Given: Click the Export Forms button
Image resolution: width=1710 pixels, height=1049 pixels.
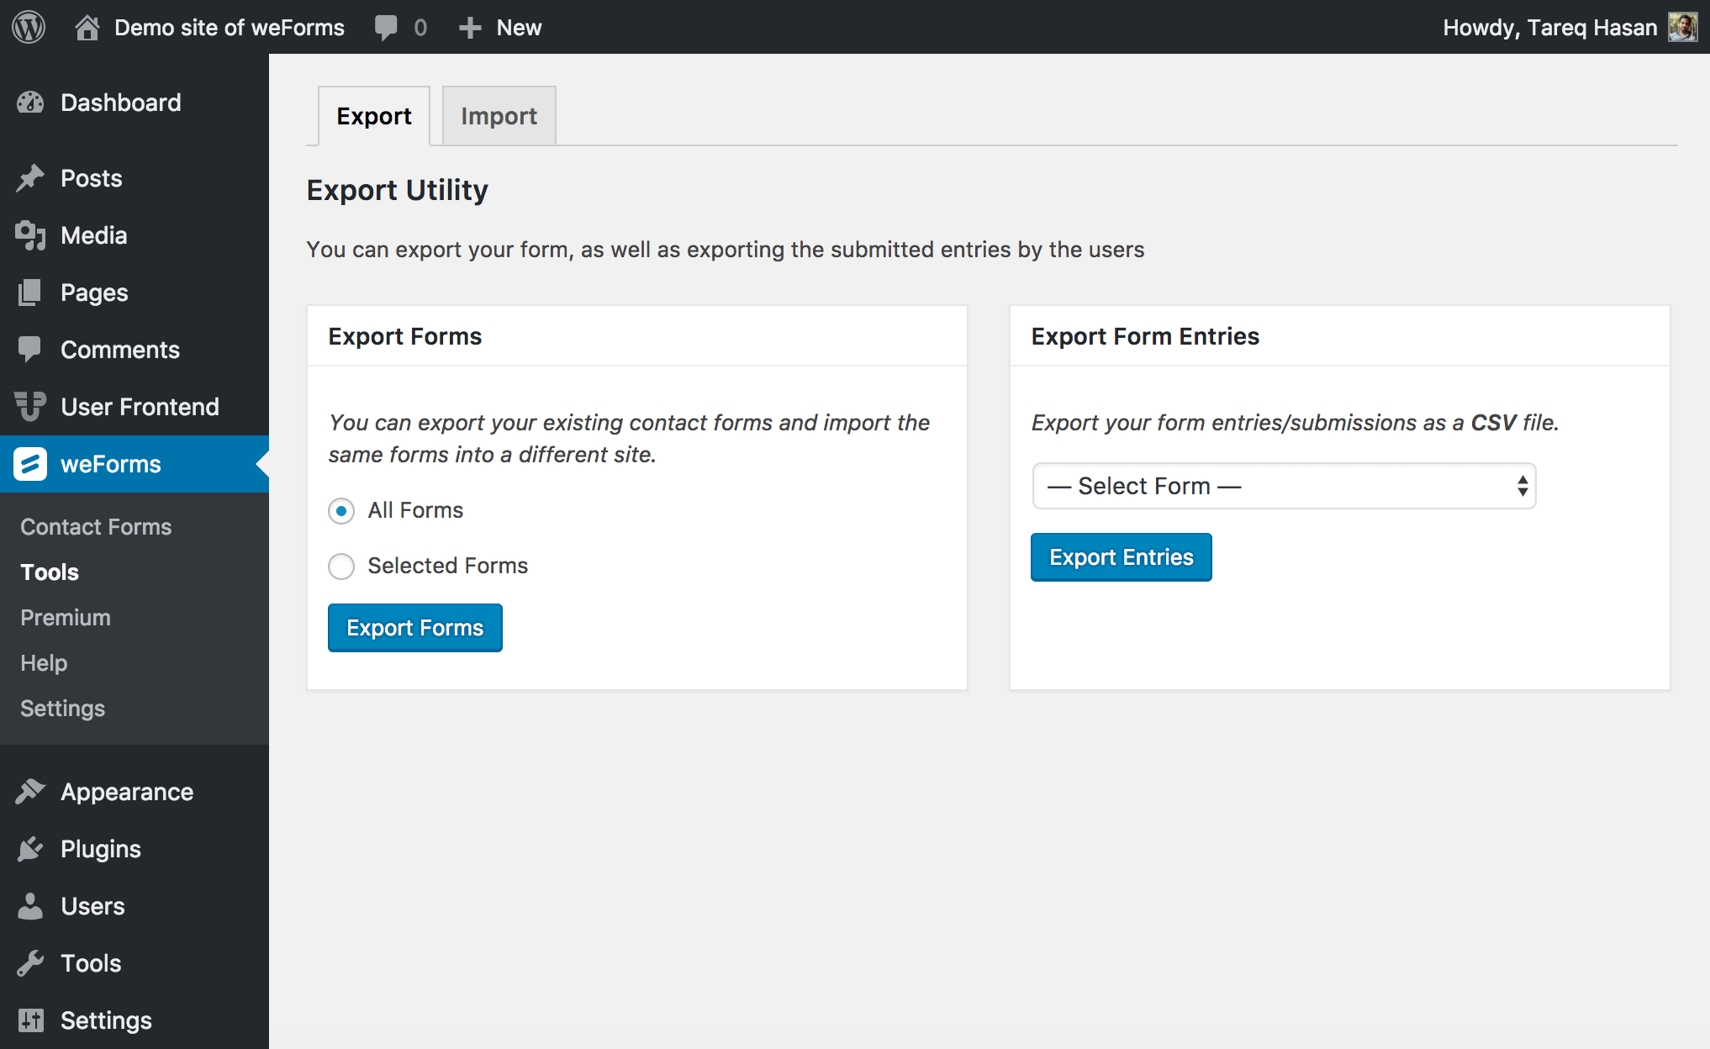Looking at the screenshot, I should point(414,626).
